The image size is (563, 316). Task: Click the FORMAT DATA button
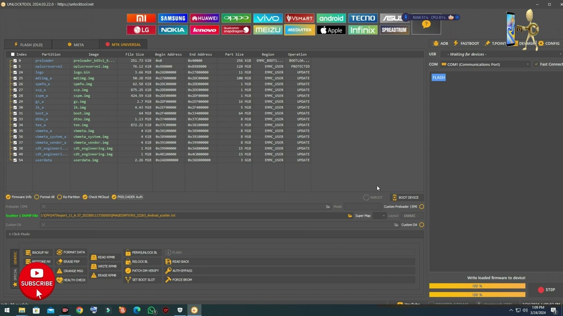pos(71,252)
